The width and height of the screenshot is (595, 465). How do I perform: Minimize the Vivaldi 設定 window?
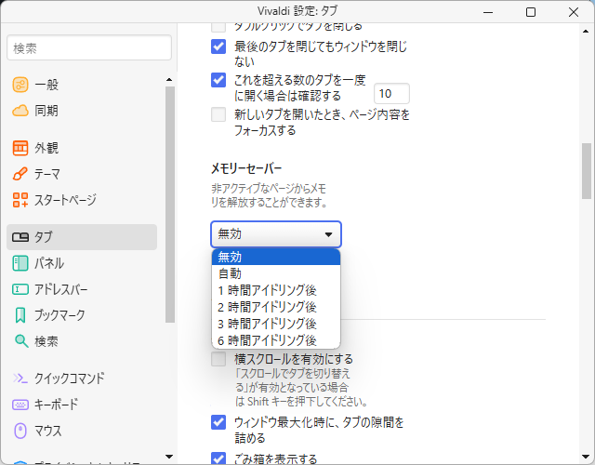(488, 12)
